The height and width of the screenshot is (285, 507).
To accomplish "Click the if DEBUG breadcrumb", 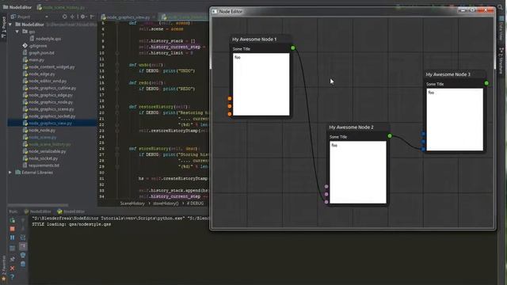I will pos(195,203).
